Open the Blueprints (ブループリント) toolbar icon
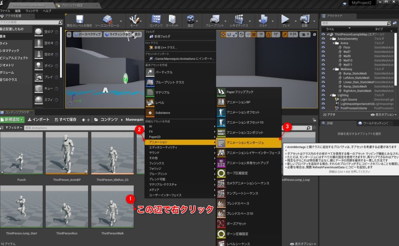Viewport: 399px width, 246px height. (215, 21)
